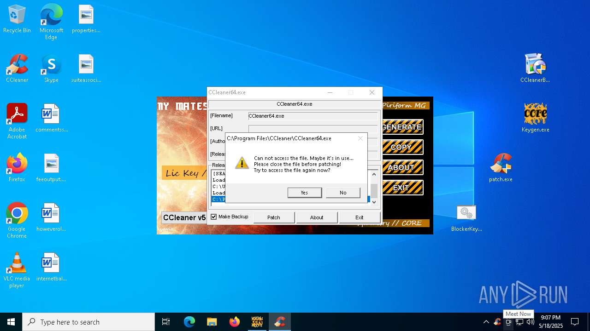Viewport: 590px width, 331px height.
Task: Select the feeoutput image file icon
Action: click(x=51, y=168)
